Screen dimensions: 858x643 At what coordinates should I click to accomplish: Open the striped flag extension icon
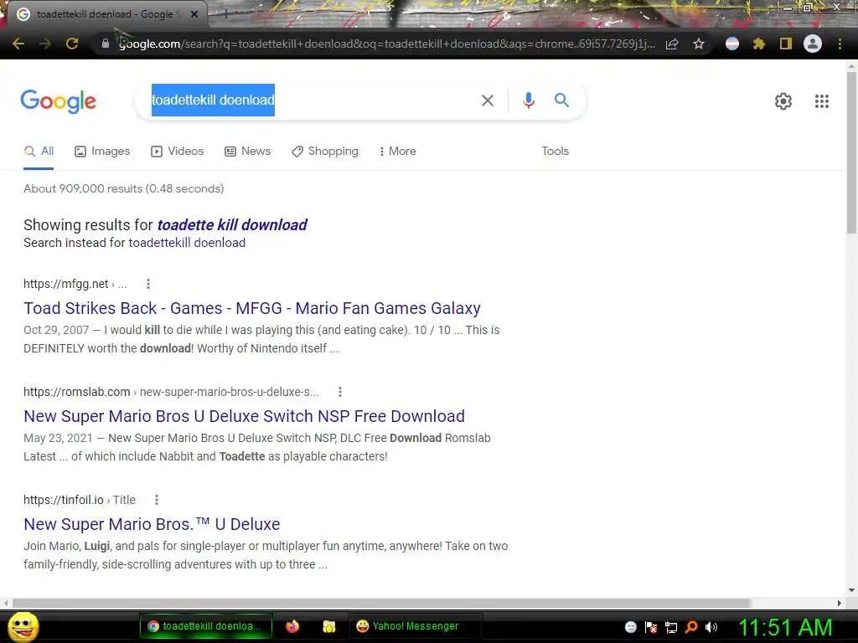tap(732, 44)
